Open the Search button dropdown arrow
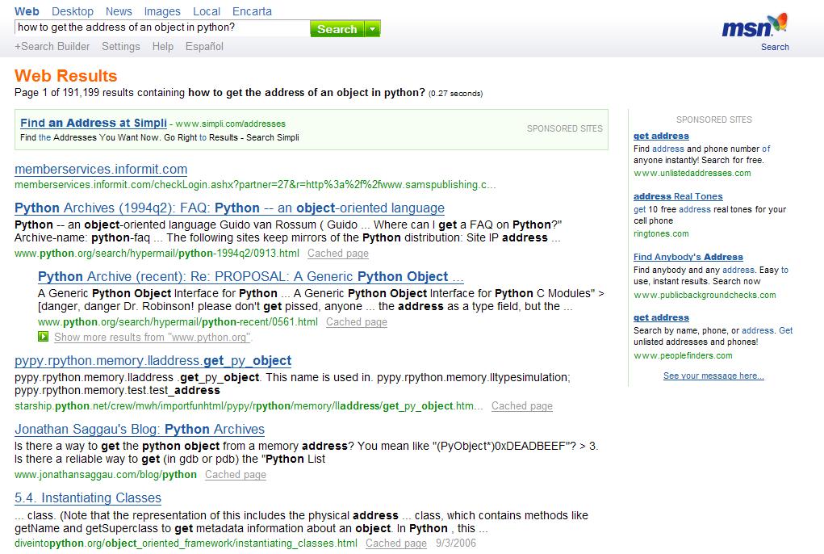The image size is (824, 554). click(x=372, y=29)
